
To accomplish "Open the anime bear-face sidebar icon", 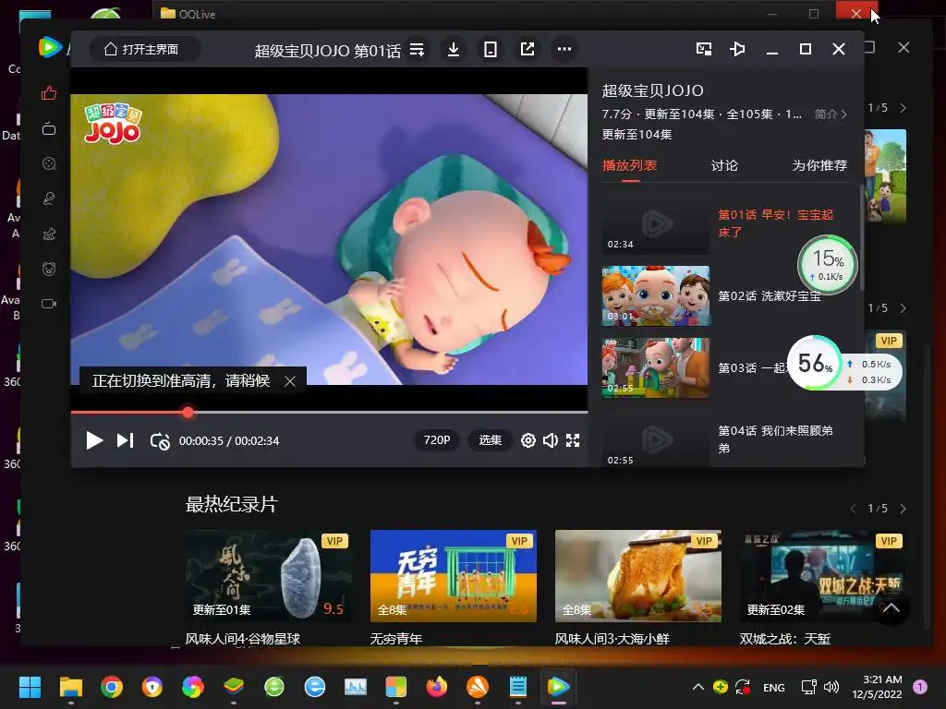I will tap(49, 269).
